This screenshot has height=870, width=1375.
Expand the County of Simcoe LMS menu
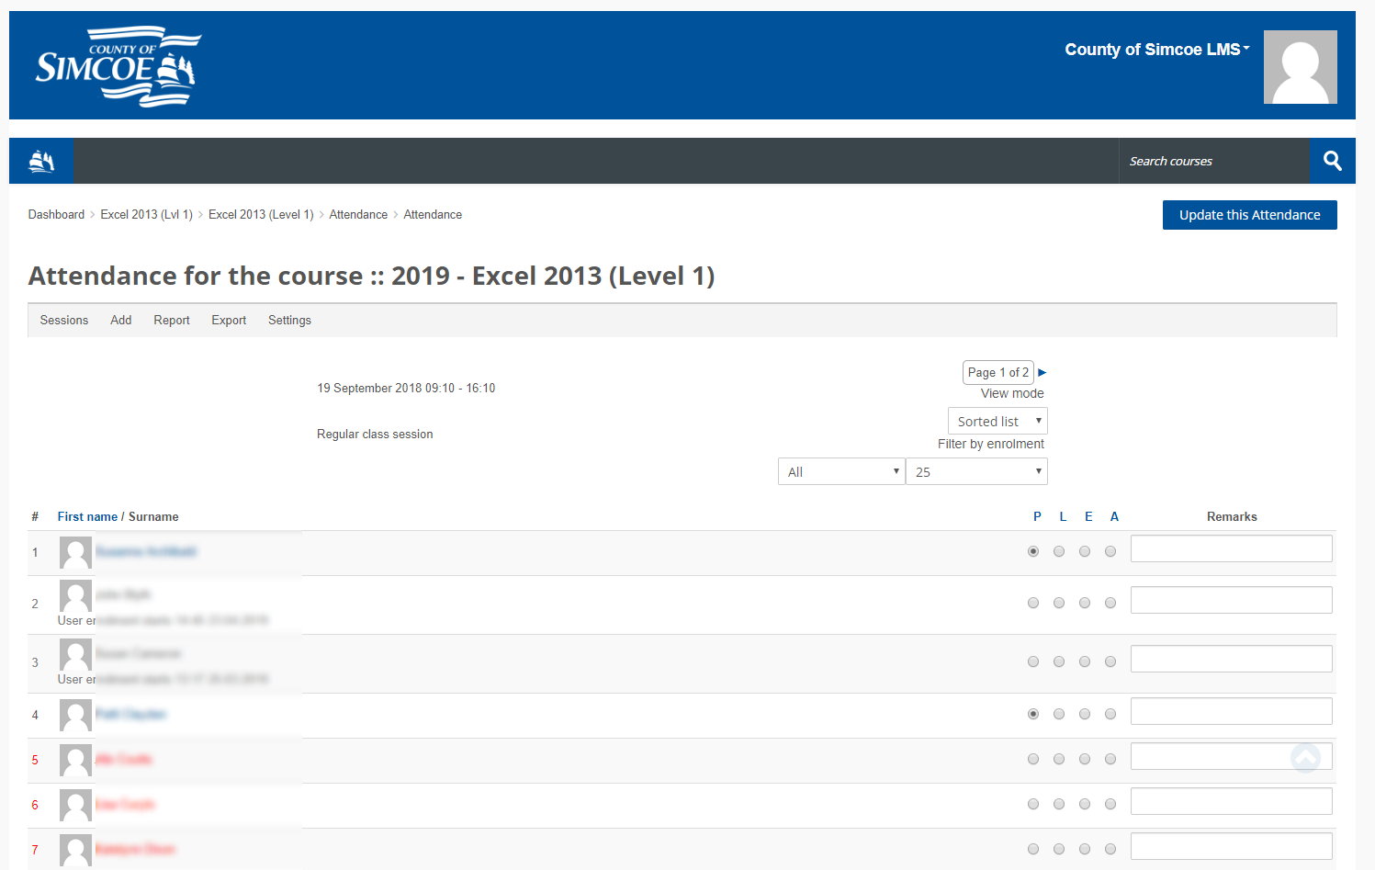[x=1157, y=50]
